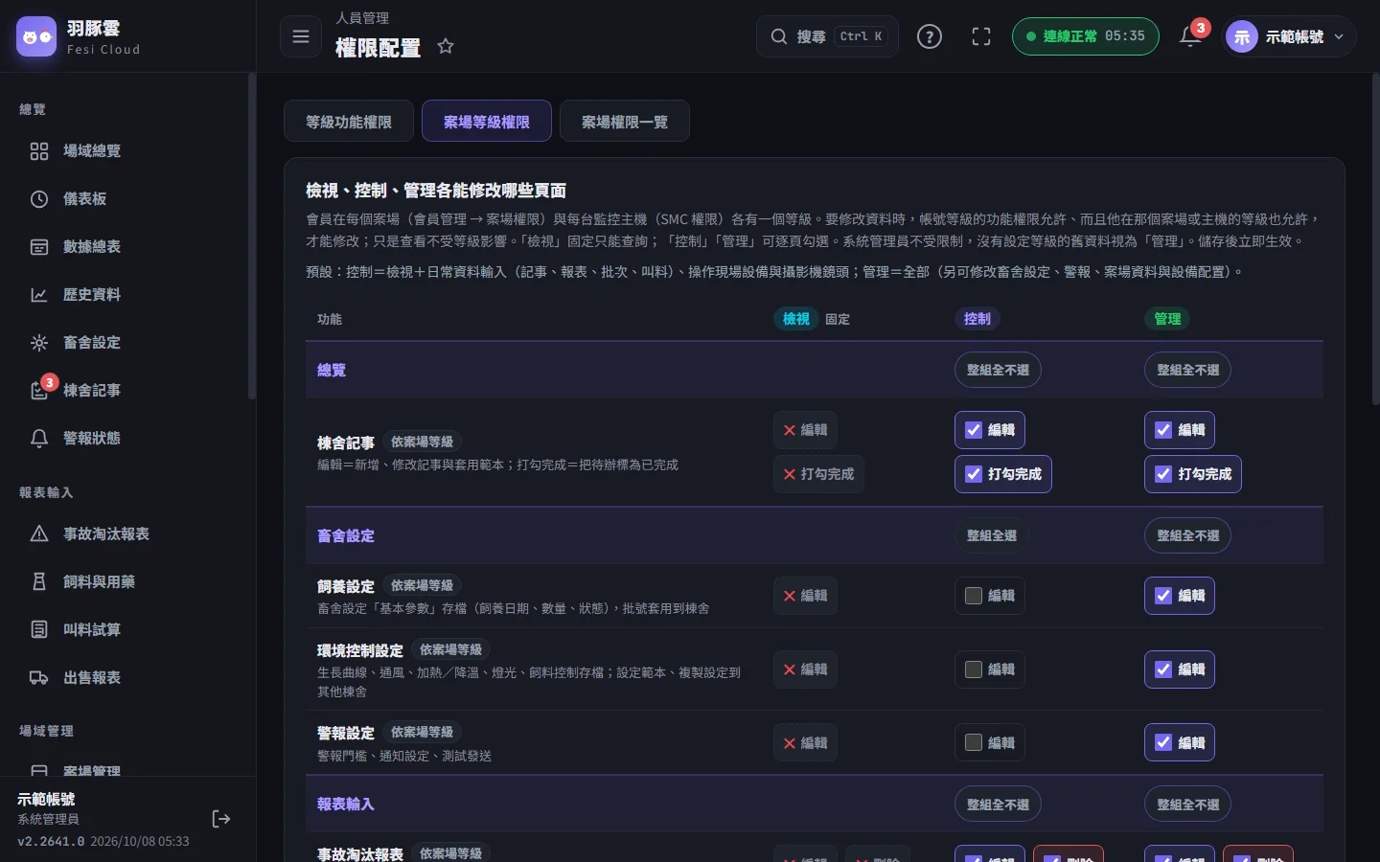Uncheck 棟舍記事 打勾完成 in 管理 column

coord(1193,474)
